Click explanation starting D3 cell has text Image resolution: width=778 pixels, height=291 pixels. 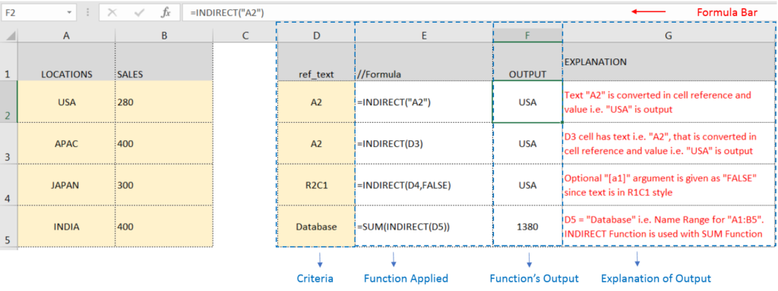pyautogui.click(x=669, y=143)
